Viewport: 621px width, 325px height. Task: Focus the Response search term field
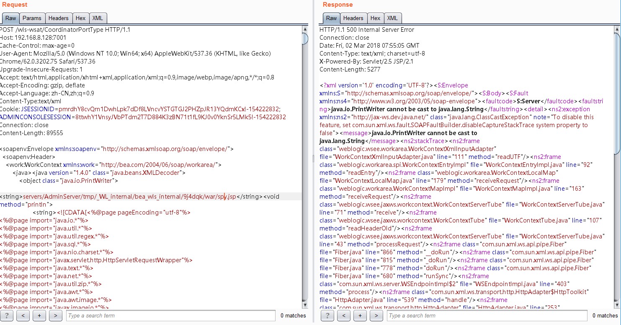pos(487,315)
